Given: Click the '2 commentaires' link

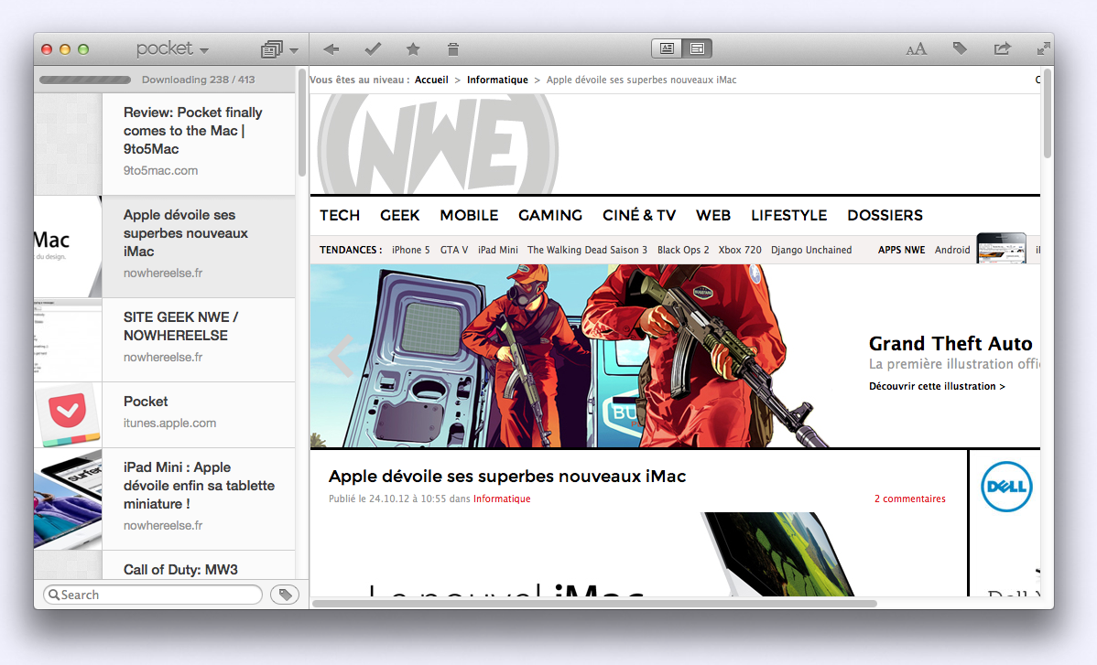Looking at the screenshot, I should point(909,499).
